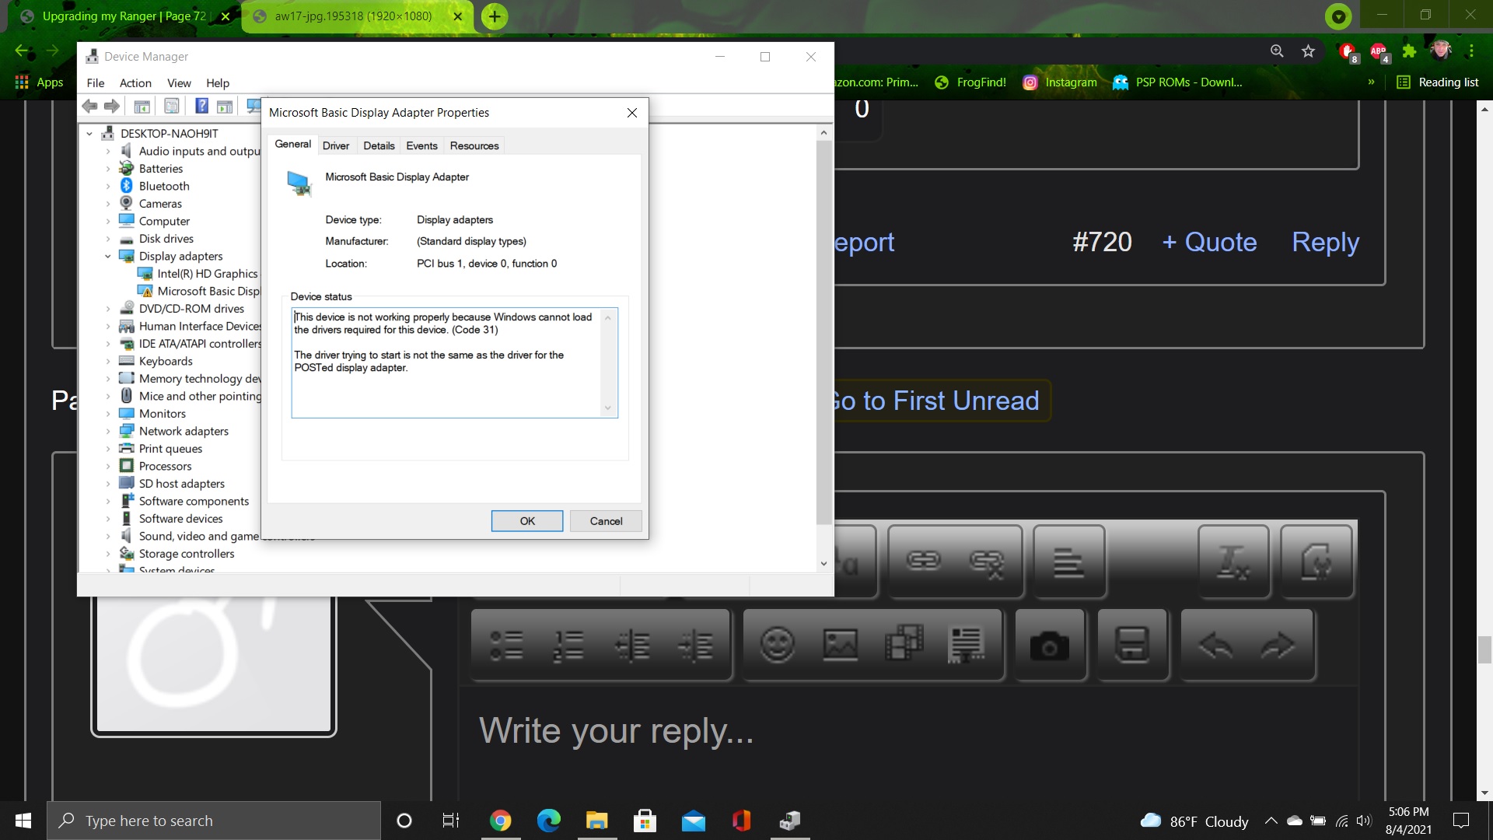Click the undo arrow in reply editor

(x=1215, y=645)
